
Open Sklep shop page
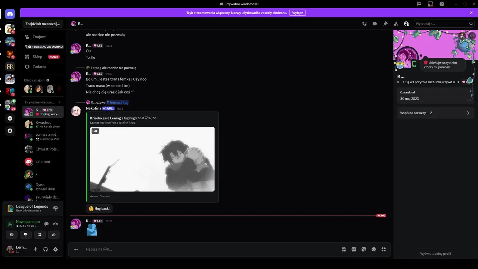[x=43, y=57]
